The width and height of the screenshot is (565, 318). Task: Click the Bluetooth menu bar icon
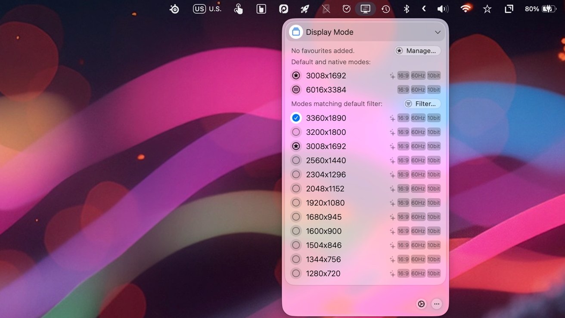click(406, 9)
